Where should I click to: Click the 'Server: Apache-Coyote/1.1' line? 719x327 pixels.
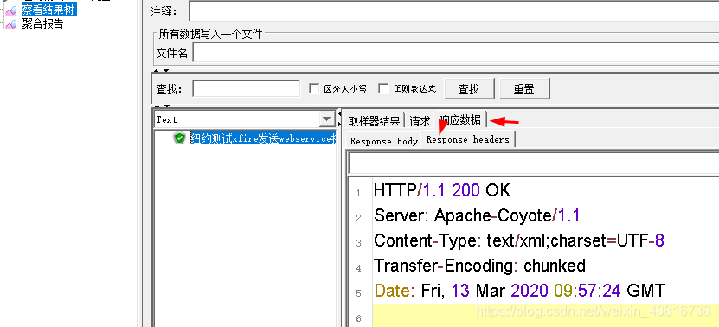(477, 215)
